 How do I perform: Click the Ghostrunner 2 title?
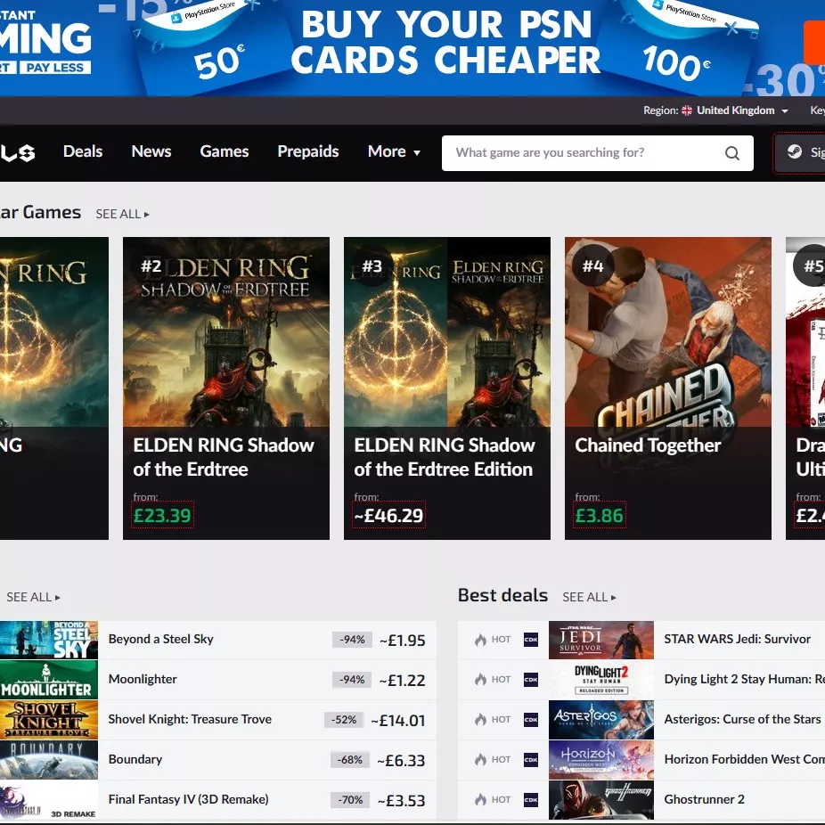[704, 799]
